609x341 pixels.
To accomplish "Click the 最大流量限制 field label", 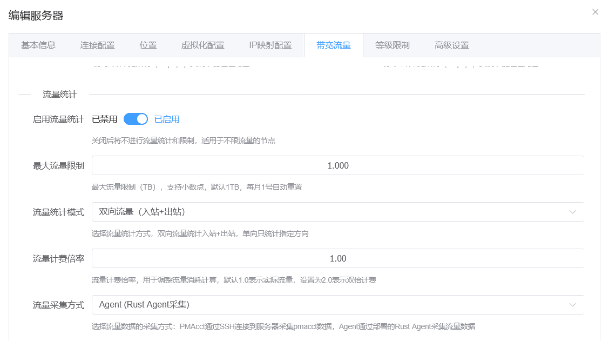I will pyautogui.click(x=58, y=166).
